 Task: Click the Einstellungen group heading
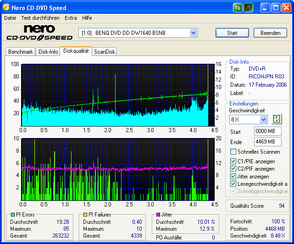click(x=244, y=104)
